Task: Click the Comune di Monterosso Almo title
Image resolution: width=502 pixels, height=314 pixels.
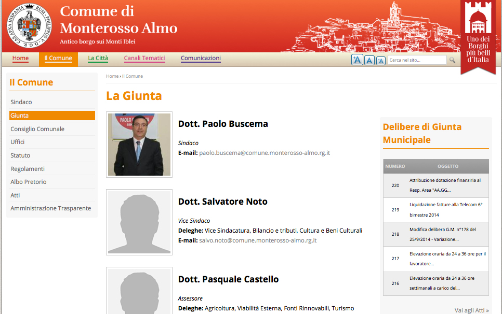Action: (x=118, y=20)
